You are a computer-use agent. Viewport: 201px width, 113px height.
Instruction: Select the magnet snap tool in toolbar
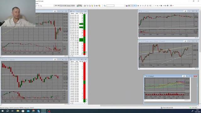pyautogui.click(x=171, y=6)
